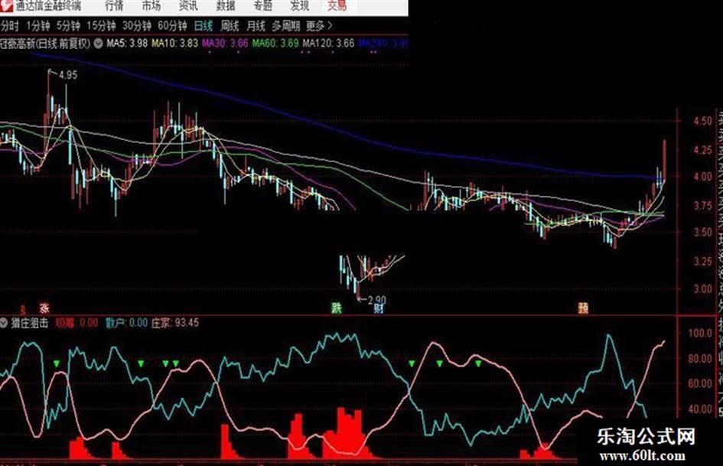Click the 通达信 red logo icon
The image size is (723, 466).
(6, 6)
